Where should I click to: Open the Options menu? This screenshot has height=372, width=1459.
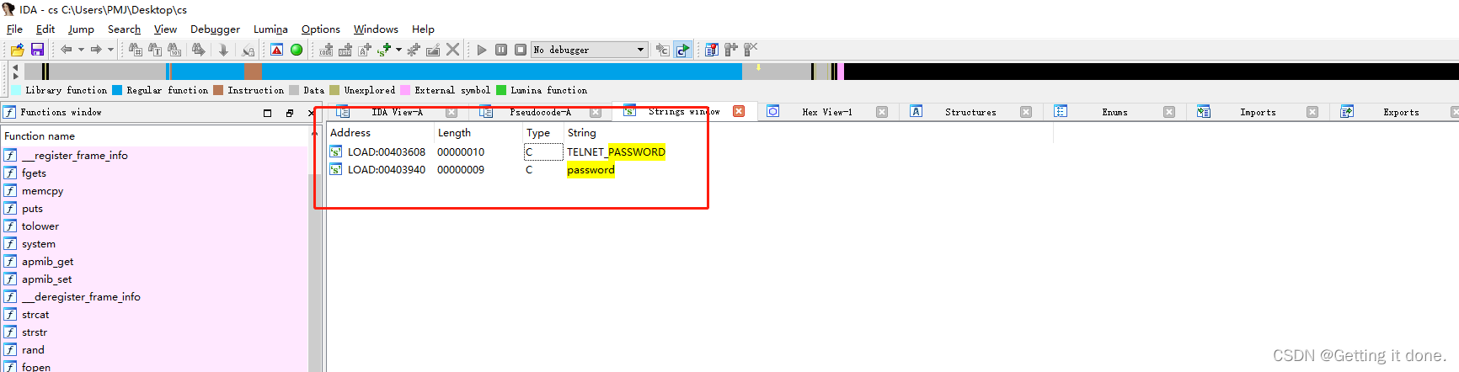click(x=321, y=29)
